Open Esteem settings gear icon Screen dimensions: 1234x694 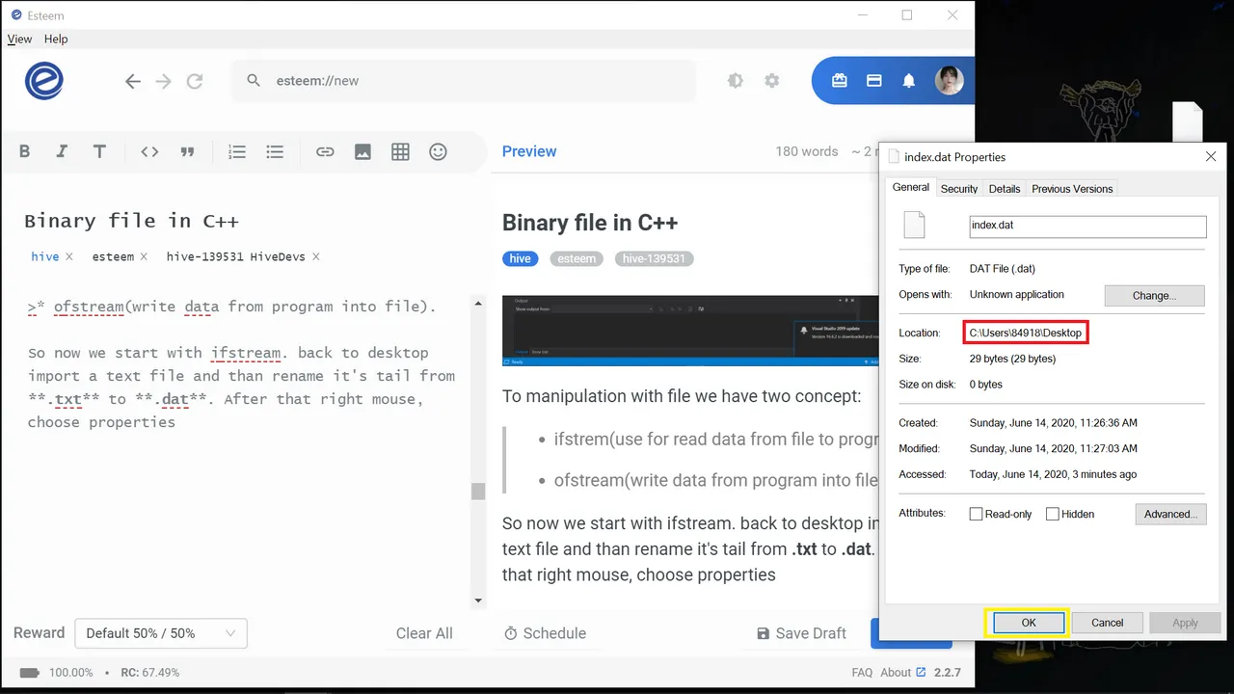click(771, 81)
